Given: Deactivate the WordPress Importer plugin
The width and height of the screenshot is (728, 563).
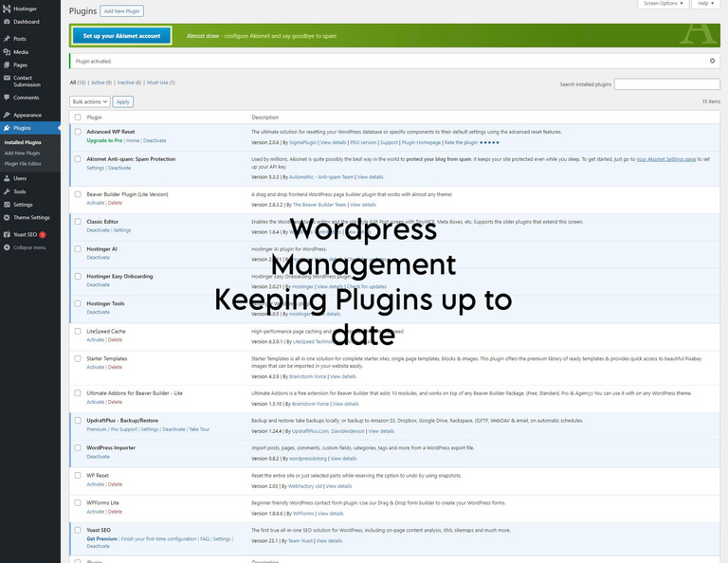Looking at the screenshot, I should (98, 457).
